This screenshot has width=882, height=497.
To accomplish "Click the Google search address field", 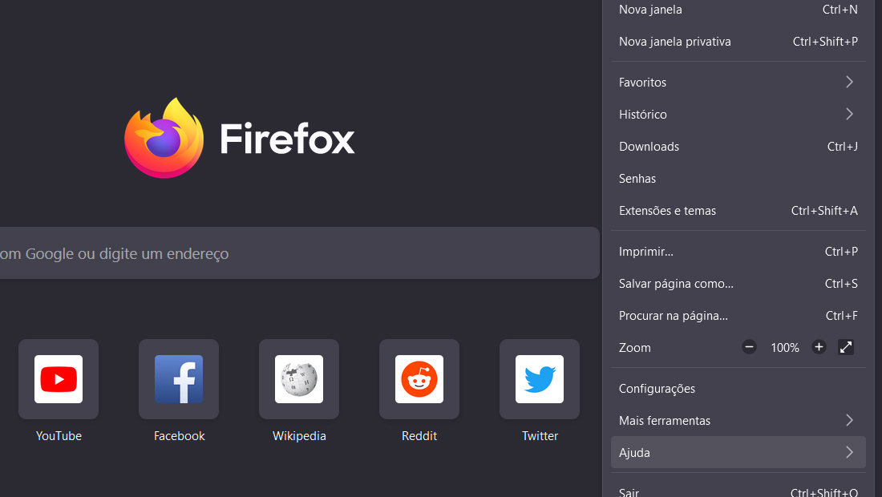I will click(299, 253).
